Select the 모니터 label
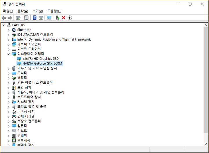This screenshot has height=153, width=209. (x=22, y=73)
